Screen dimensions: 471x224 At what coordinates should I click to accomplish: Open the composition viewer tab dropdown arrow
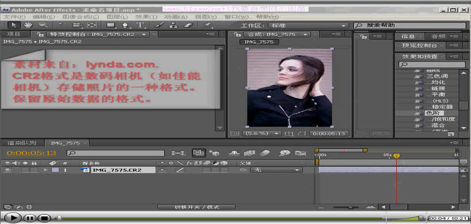pyautogui.click(x=306, y=35)
